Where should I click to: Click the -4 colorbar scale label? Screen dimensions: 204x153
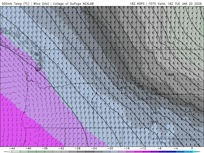coord(176,148)
